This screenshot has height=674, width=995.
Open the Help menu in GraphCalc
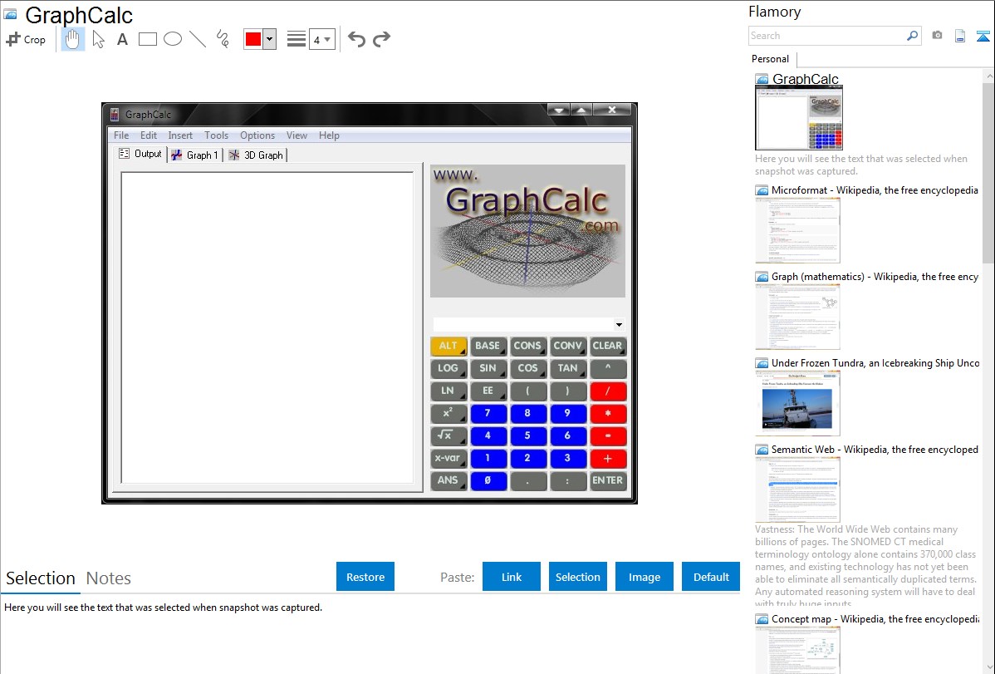coord(329,135)
